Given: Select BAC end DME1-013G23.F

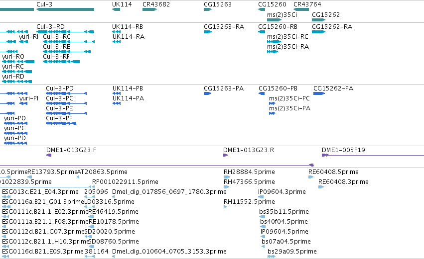Looking at the screenshot, I should click(71, 150).
